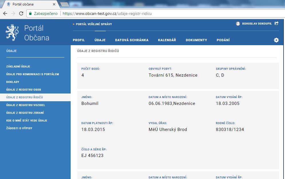The height and width of the screenshot is (179, 285).
Task: Click the Czech lion emblem logo
Action: coord(12,33)
